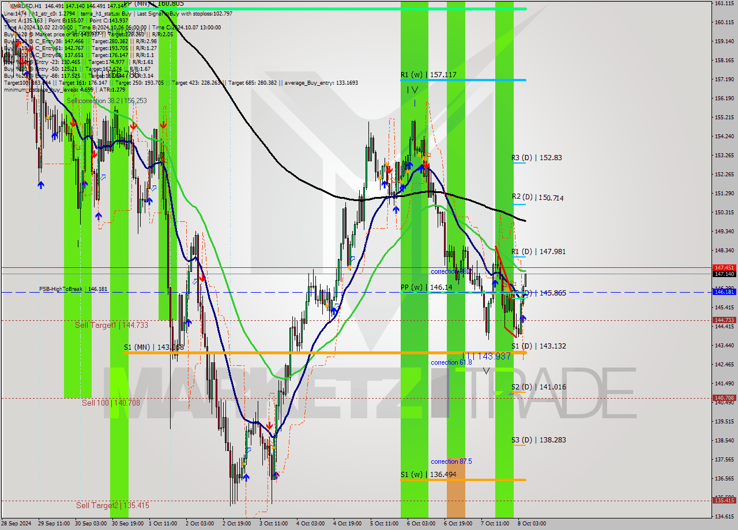The image size is (738, 530).
Task: Select the Sell Target2 | 135.415 label
Action: (112, 505)
